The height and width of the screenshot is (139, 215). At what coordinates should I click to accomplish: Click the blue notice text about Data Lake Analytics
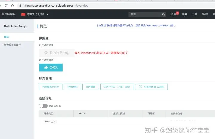click(x=136, y=26)
